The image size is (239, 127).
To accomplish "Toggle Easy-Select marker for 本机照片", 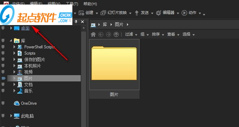I will pos(3,66).
